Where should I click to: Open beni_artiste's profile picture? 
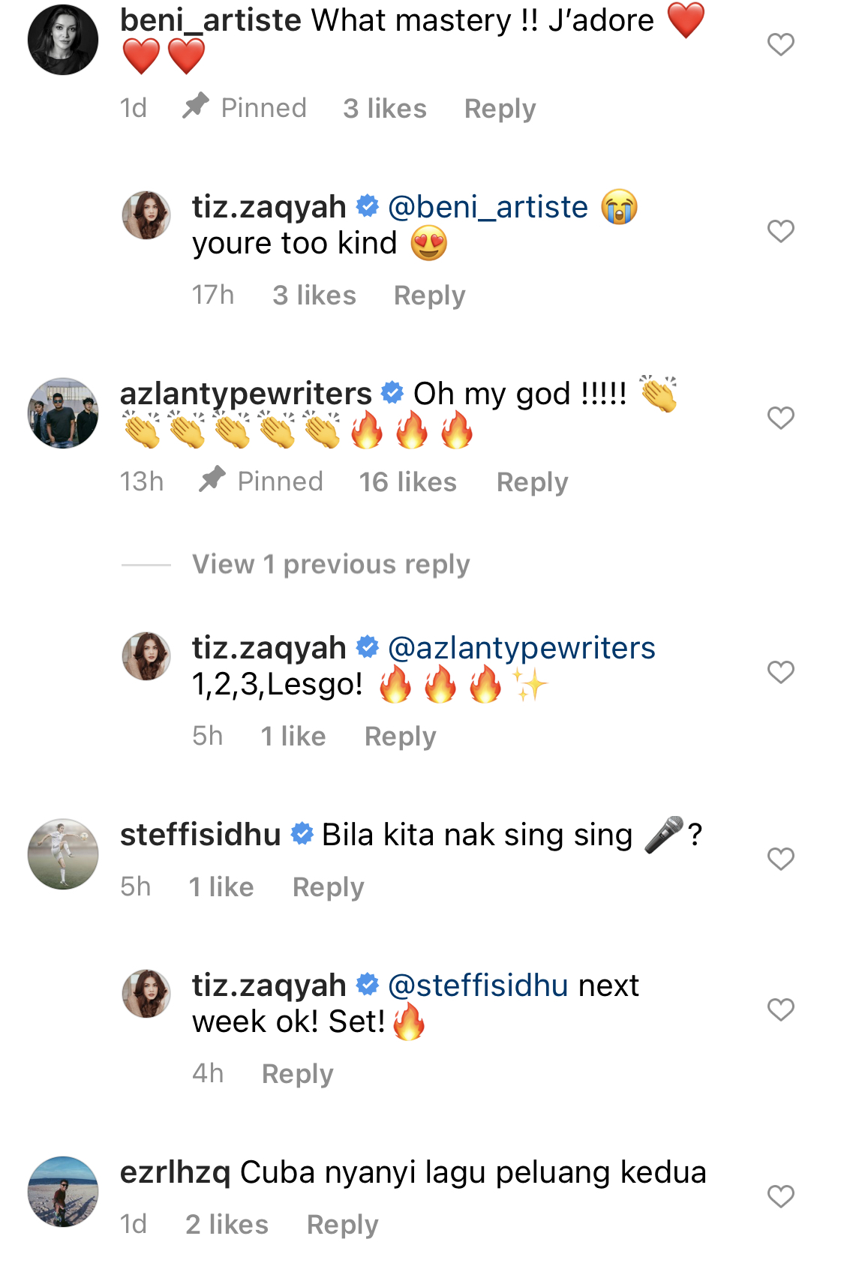click(x=63, y=40)
